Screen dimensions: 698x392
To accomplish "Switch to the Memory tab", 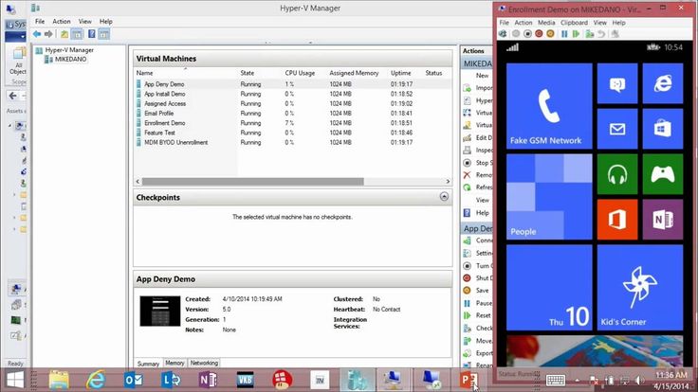I will (174, 363).
